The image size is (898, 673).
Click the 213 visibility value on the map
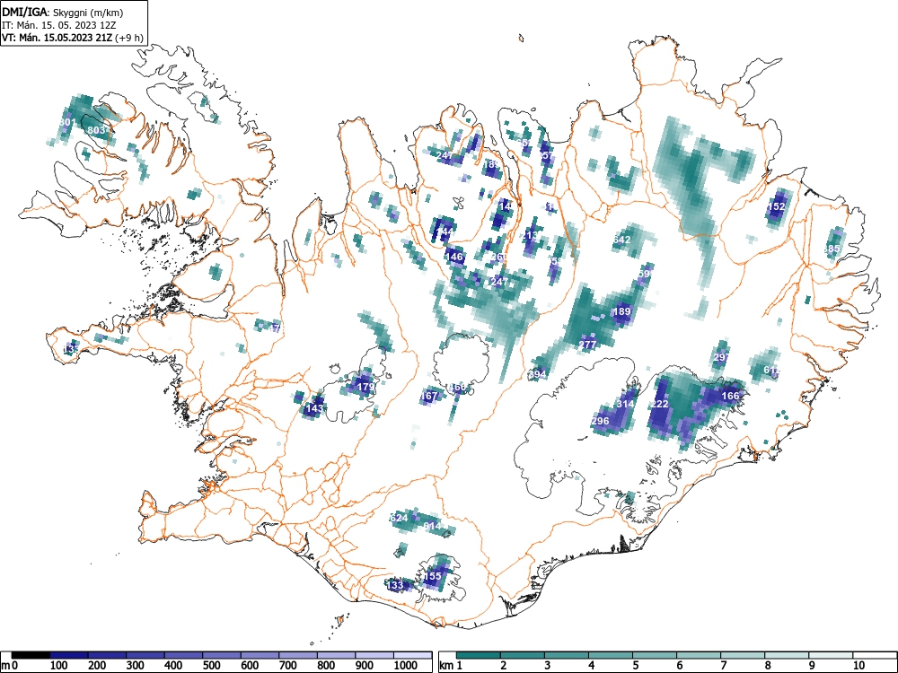[531, 235]
